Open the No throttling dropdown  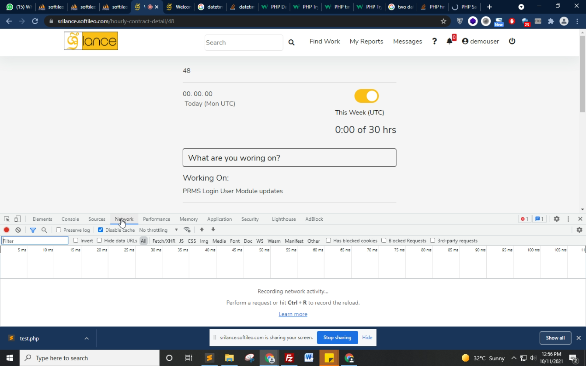pyautogui.click(x=158, y=230)
